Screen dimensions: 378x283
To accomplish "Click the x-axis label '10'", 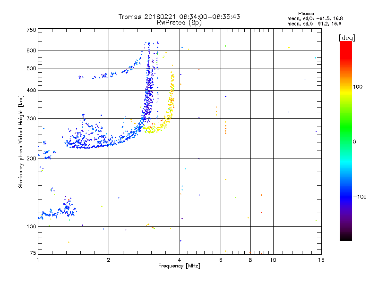I will pos(273,260).
